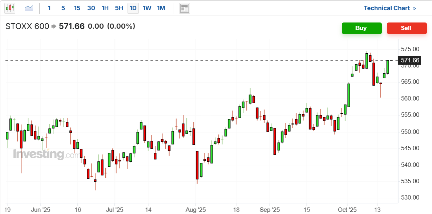Image resolution: width=432 pixels, height=214 pixels.
Task: Switch to the 1M monthly timeframe
Action: pos(161,8)
